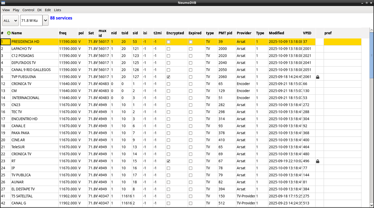
Task: Select the PRESIDENCIA HD service name
Action: [25, 42]
